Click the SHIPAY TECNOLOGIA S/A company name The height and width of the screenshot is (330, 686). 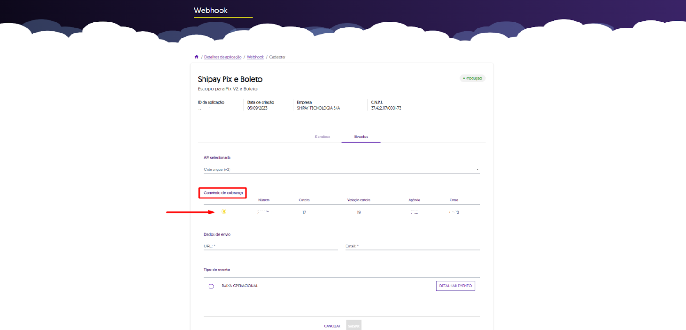coord(318,108)
